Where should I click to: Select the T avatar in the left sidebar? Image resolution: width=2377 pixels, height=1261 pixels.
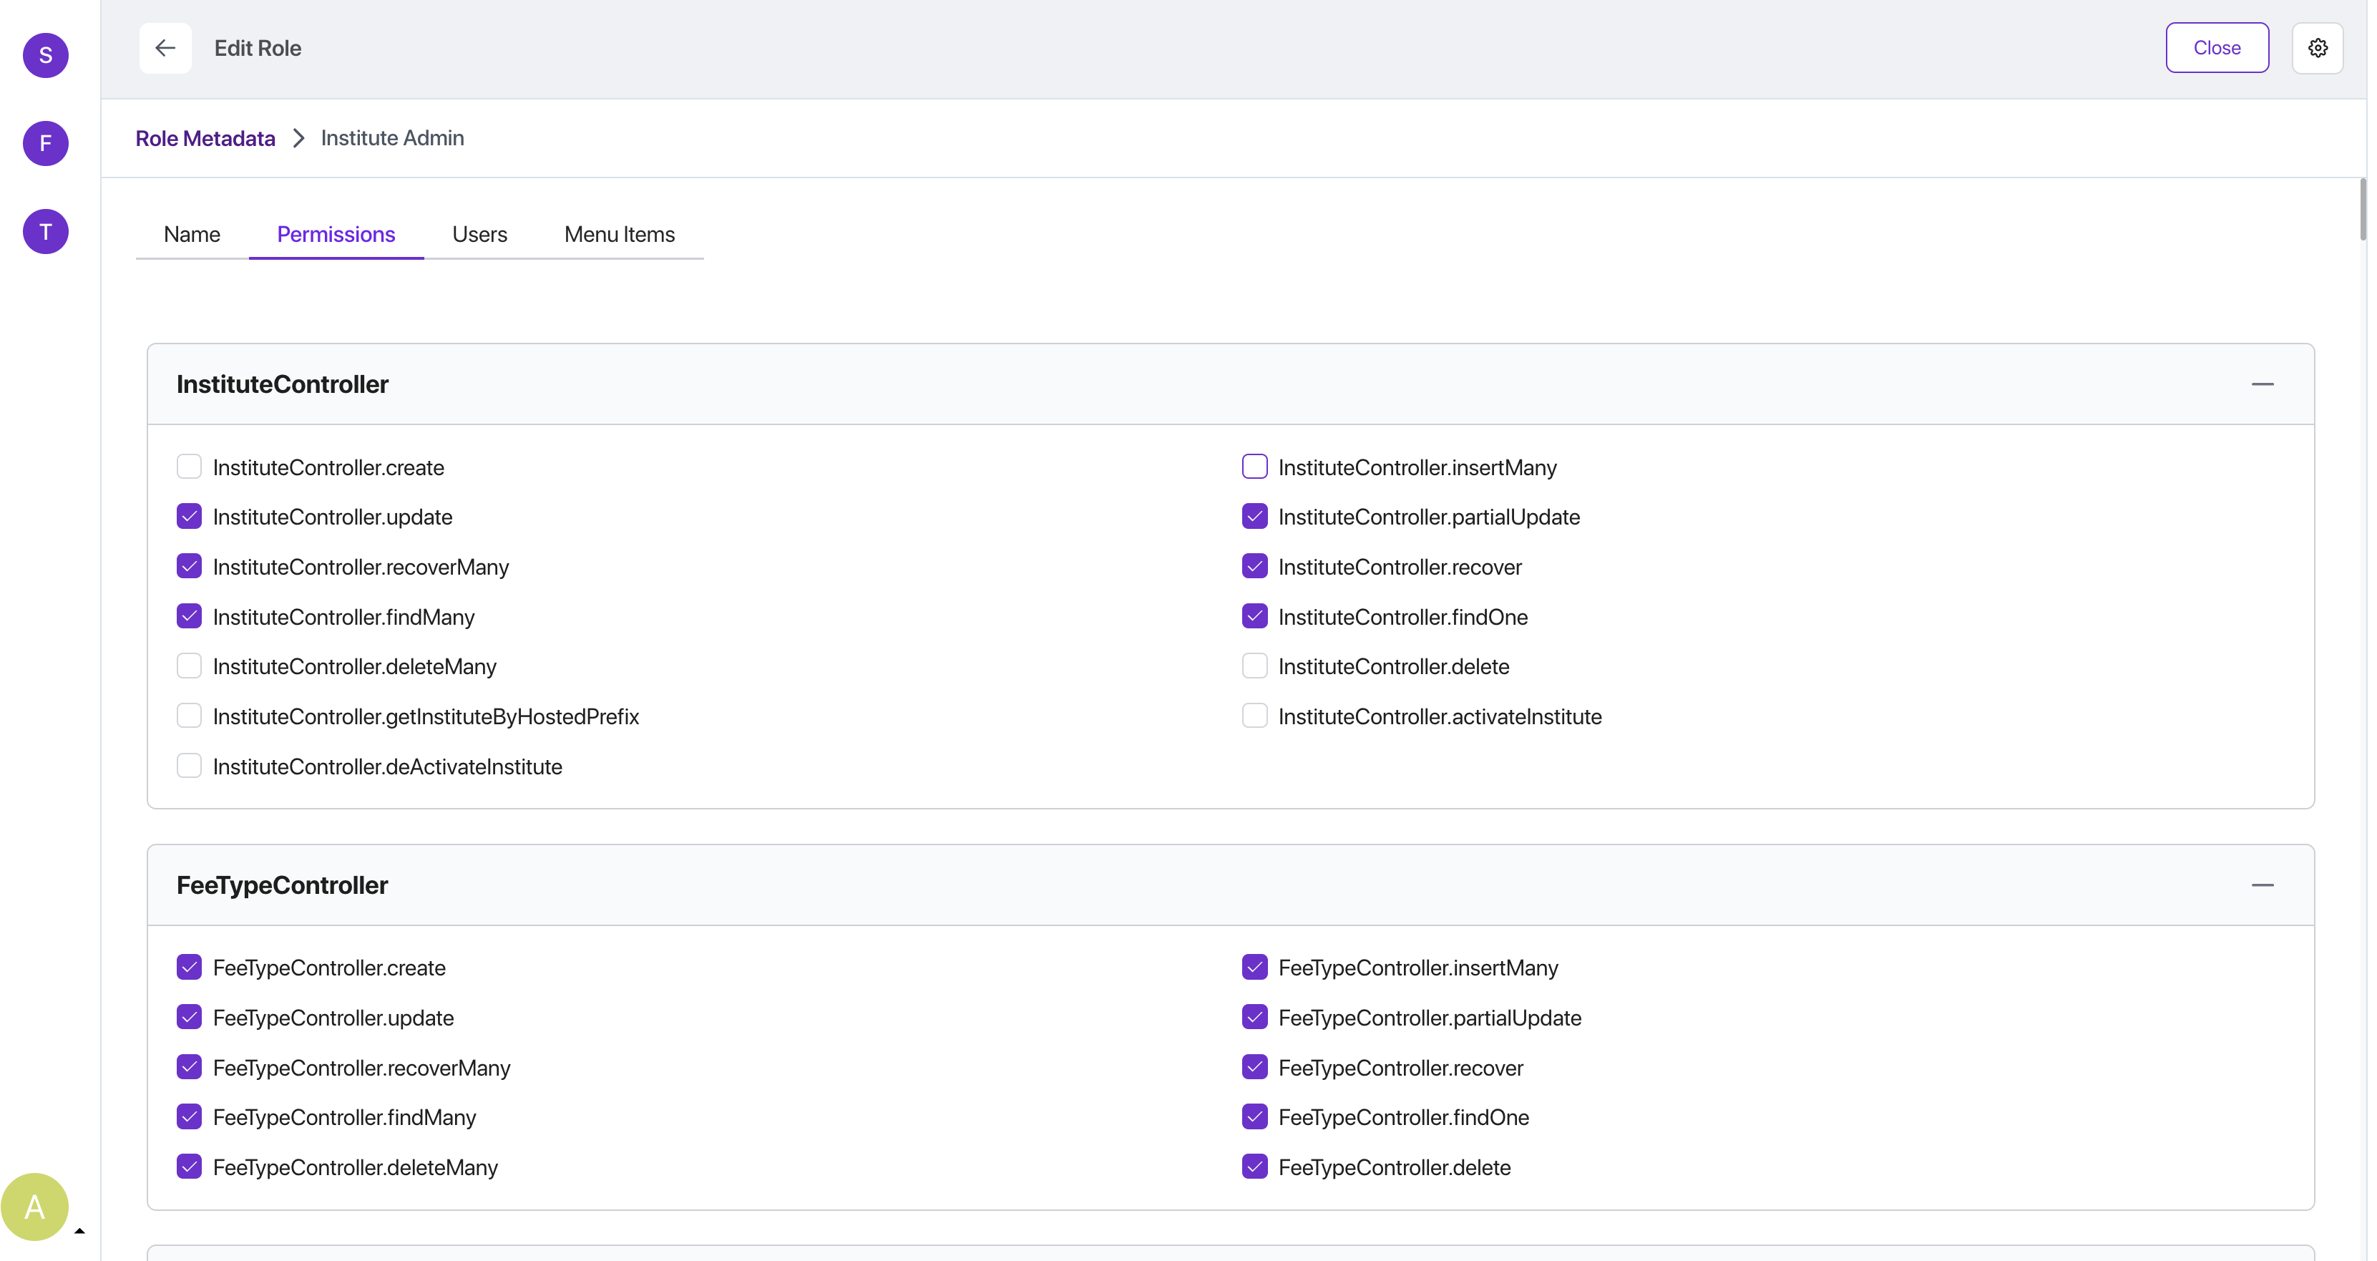click(44, 230)
